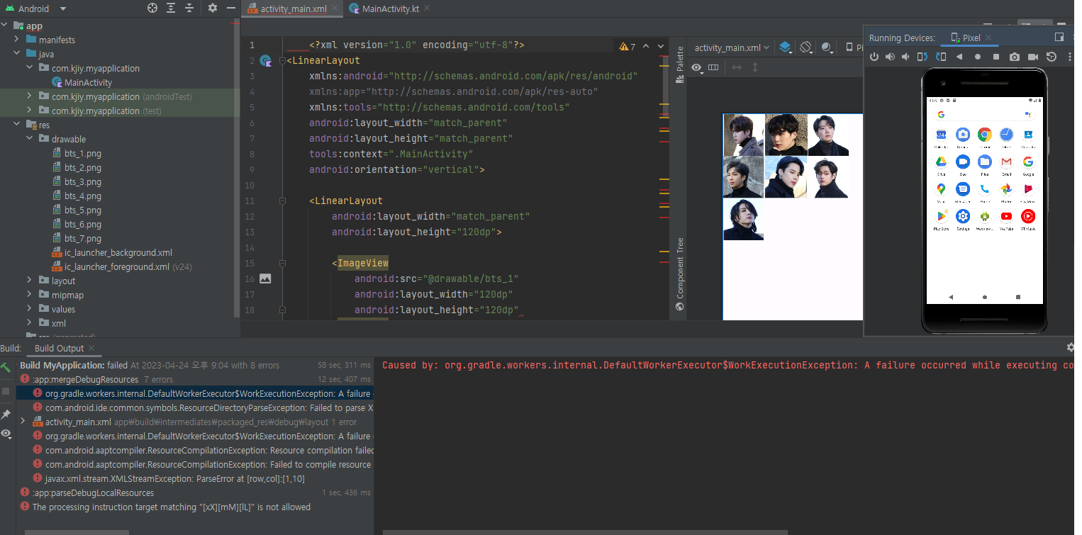1082x535 pixels.
Task: Open the eye view options in Build panel
Action: pos(6,434)
